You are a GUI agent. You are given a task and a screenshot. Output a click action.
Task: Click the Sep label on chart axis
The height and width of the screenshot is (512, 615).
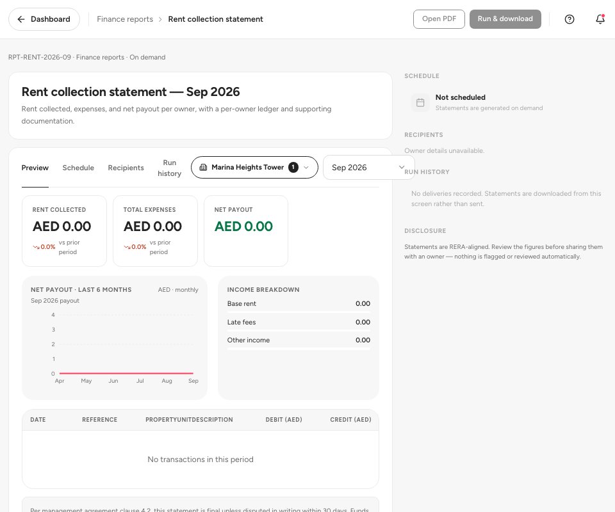click(x=193, y=381)
